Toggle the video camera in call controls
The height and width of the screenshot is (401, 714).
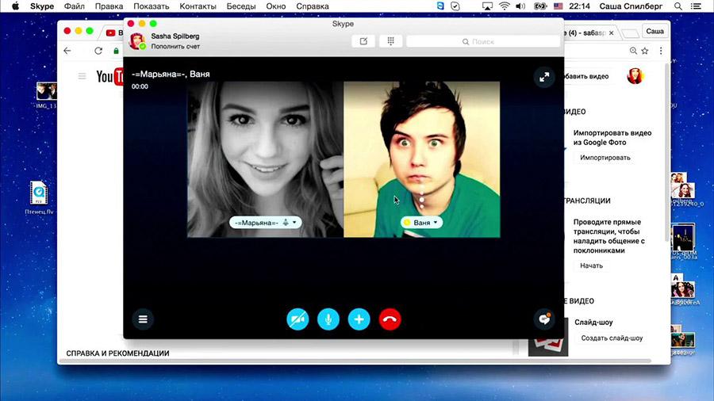(297, 319)
